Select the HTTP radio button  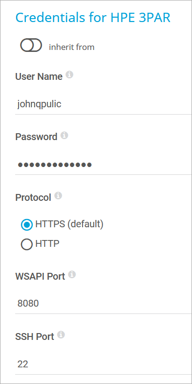[26, 244]
